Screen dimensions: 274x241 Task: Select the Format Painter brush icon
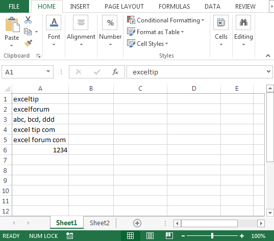28,43
